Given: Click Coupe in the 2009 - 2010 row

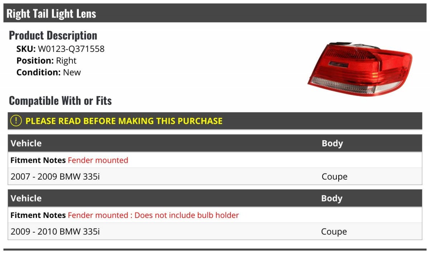Looking at the screenshot, I should [334, 232].
